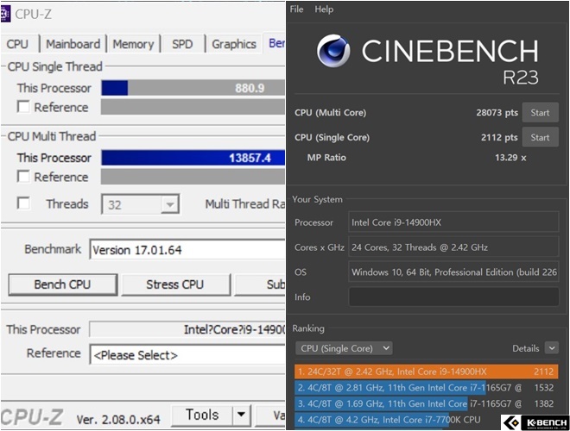This screenshot has width=570, height=431.
Task: Enable Reference checkbox under CPU Multi Thread
Action: pos(23,177)
